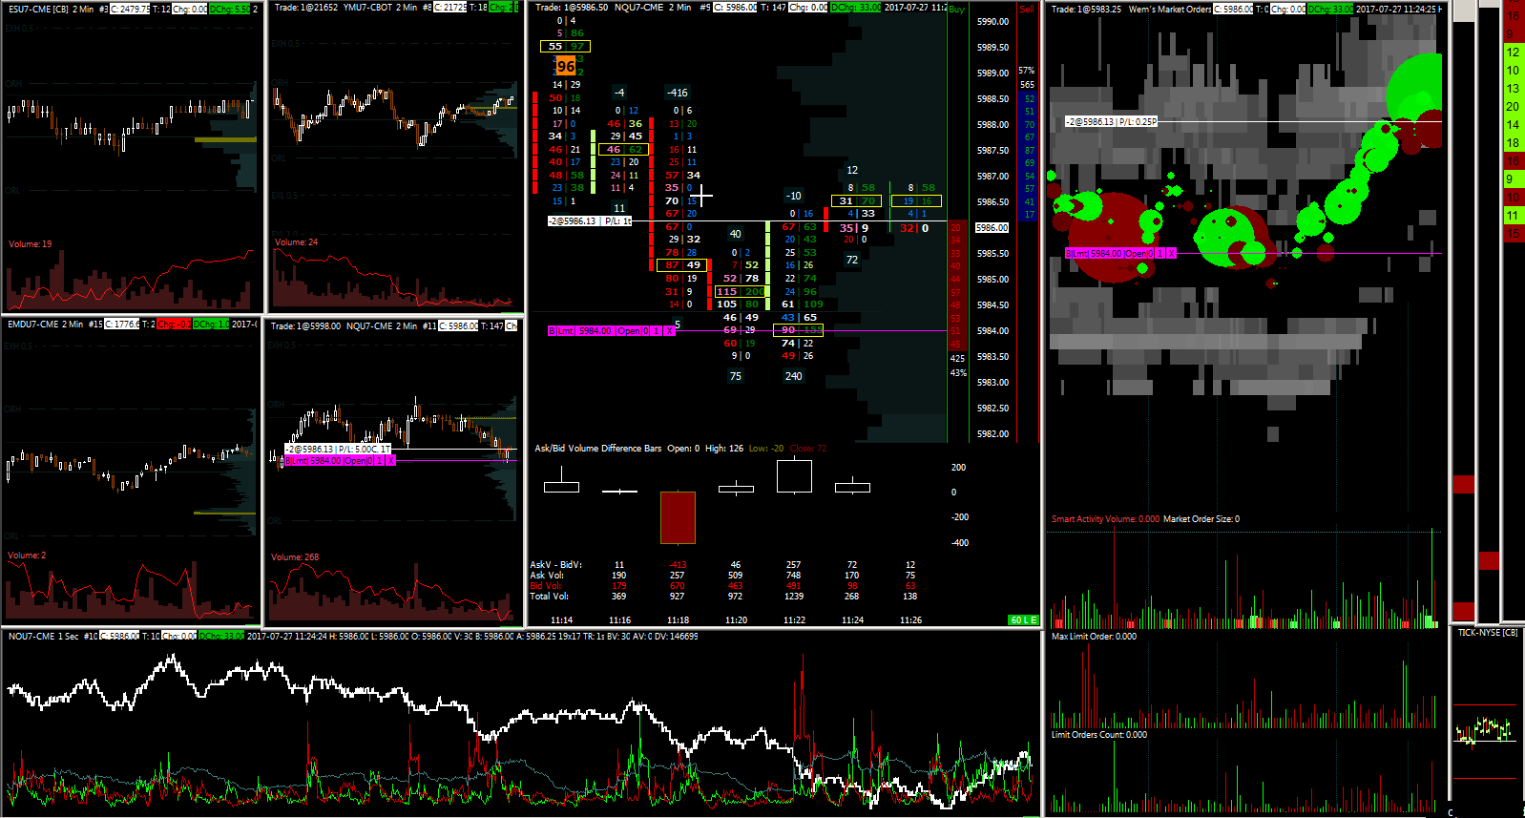
Task: Click the green 13 cell in the right ladder
Action: click(1513, 89)
